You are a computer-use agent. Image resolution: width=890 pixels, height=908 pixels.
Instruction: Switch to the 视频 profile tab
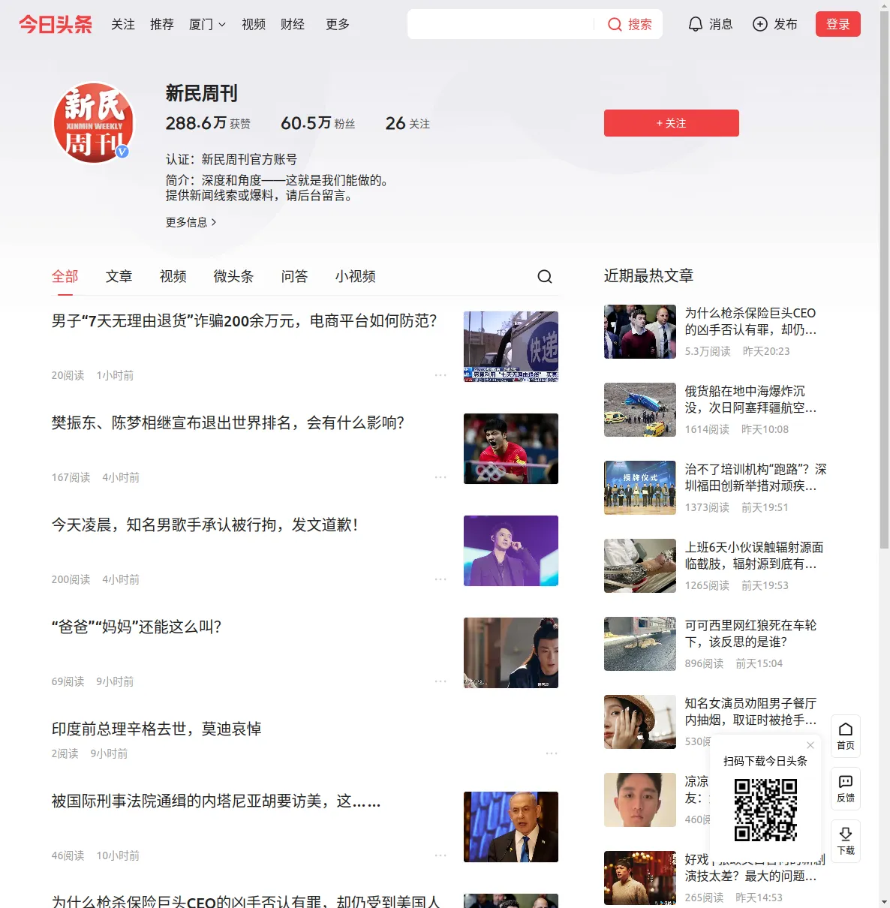pyautogui.click(x=173, y=277)
